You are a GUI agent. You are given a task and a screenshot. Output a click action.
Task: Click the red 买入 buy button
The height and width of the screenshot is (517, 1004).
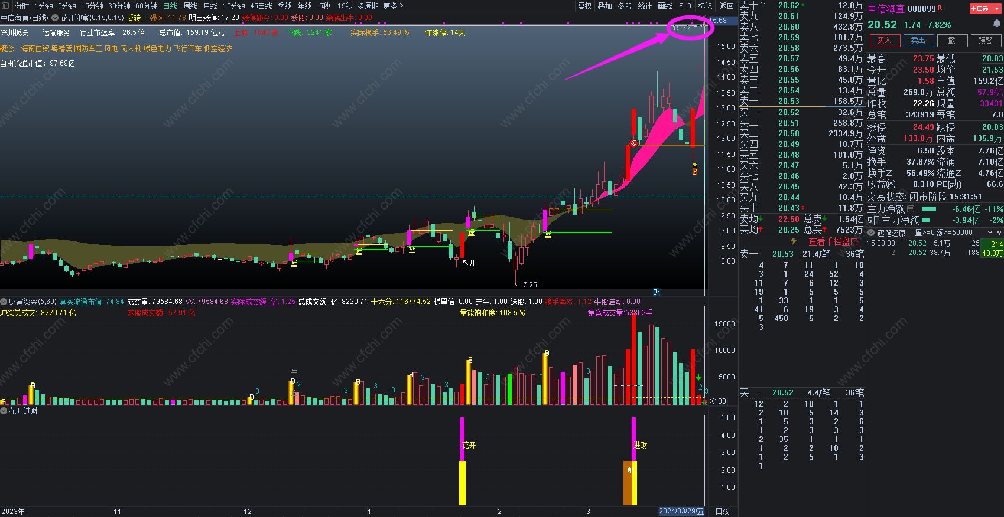[884, 40]
